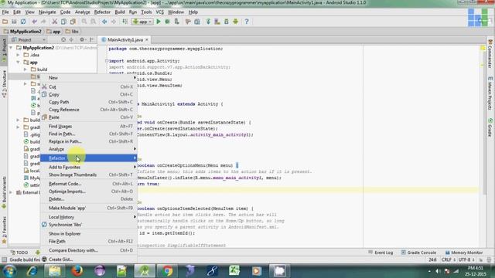Open the TODO tool window
Image resolution: width=495 pixels, height=278 pixels.
coord(19,253)
